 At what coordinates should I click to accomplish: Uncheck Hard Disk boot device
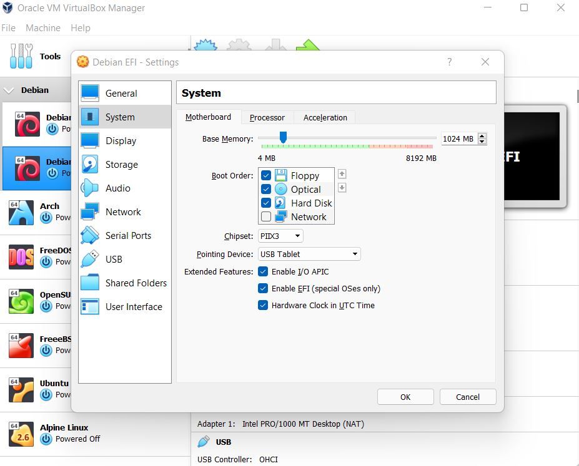coord(266,203)
